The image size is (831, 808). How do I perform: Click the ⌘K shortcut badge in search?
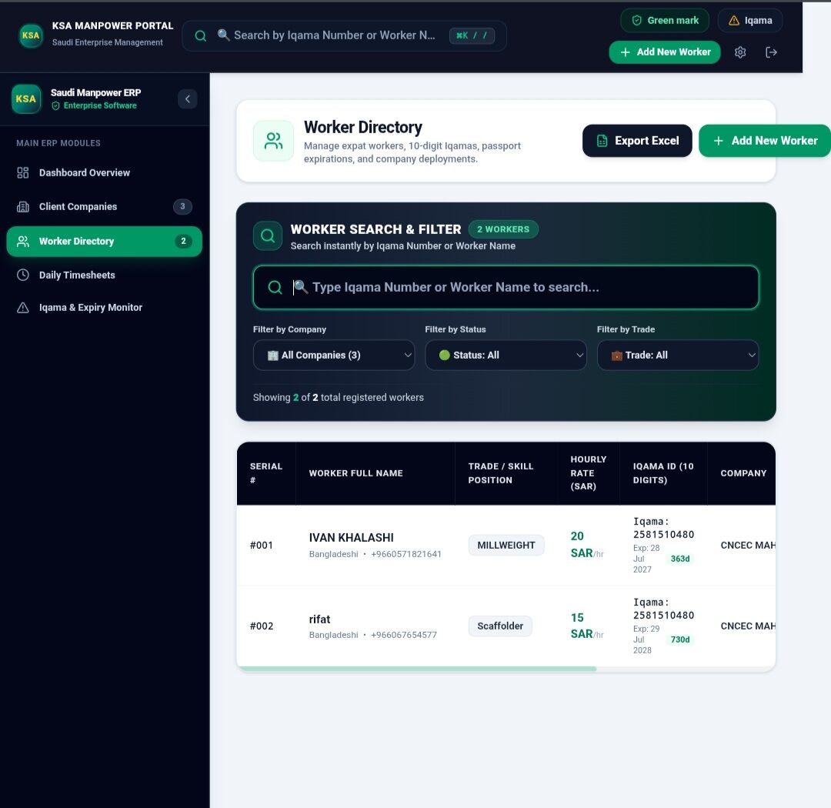[472, 35]
